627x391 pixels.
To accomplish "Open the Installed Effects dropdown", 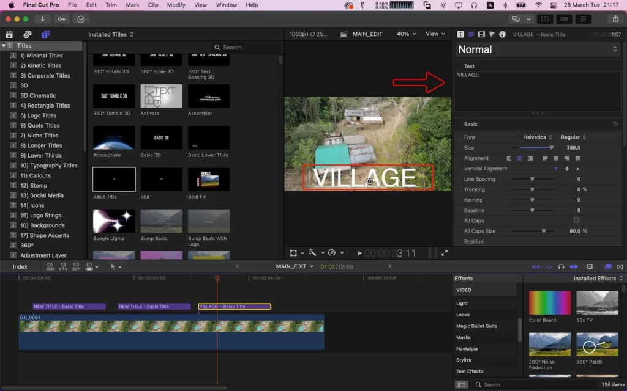I will 598,279.
